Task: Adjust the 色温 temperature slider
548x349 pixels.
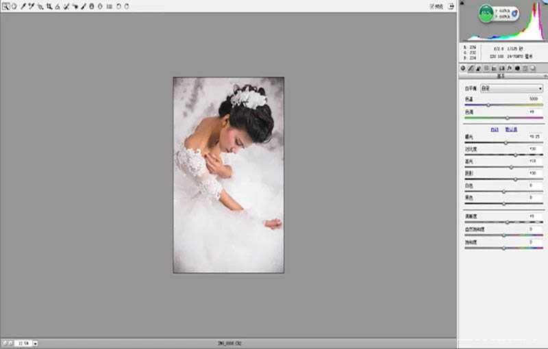Action: [488, 105]
